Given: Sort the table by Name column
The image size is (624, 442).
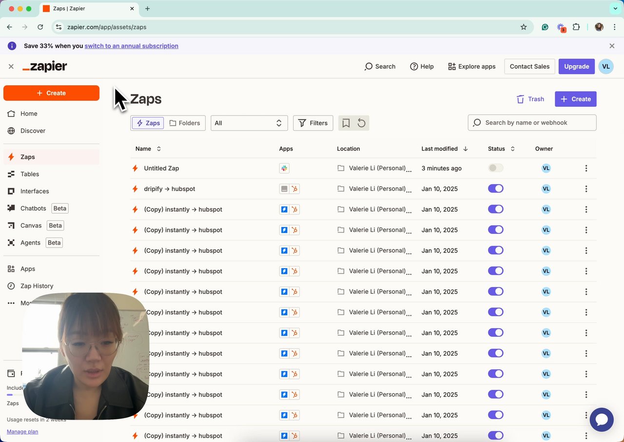Looking at the screenshot, I should coord(148,149).
